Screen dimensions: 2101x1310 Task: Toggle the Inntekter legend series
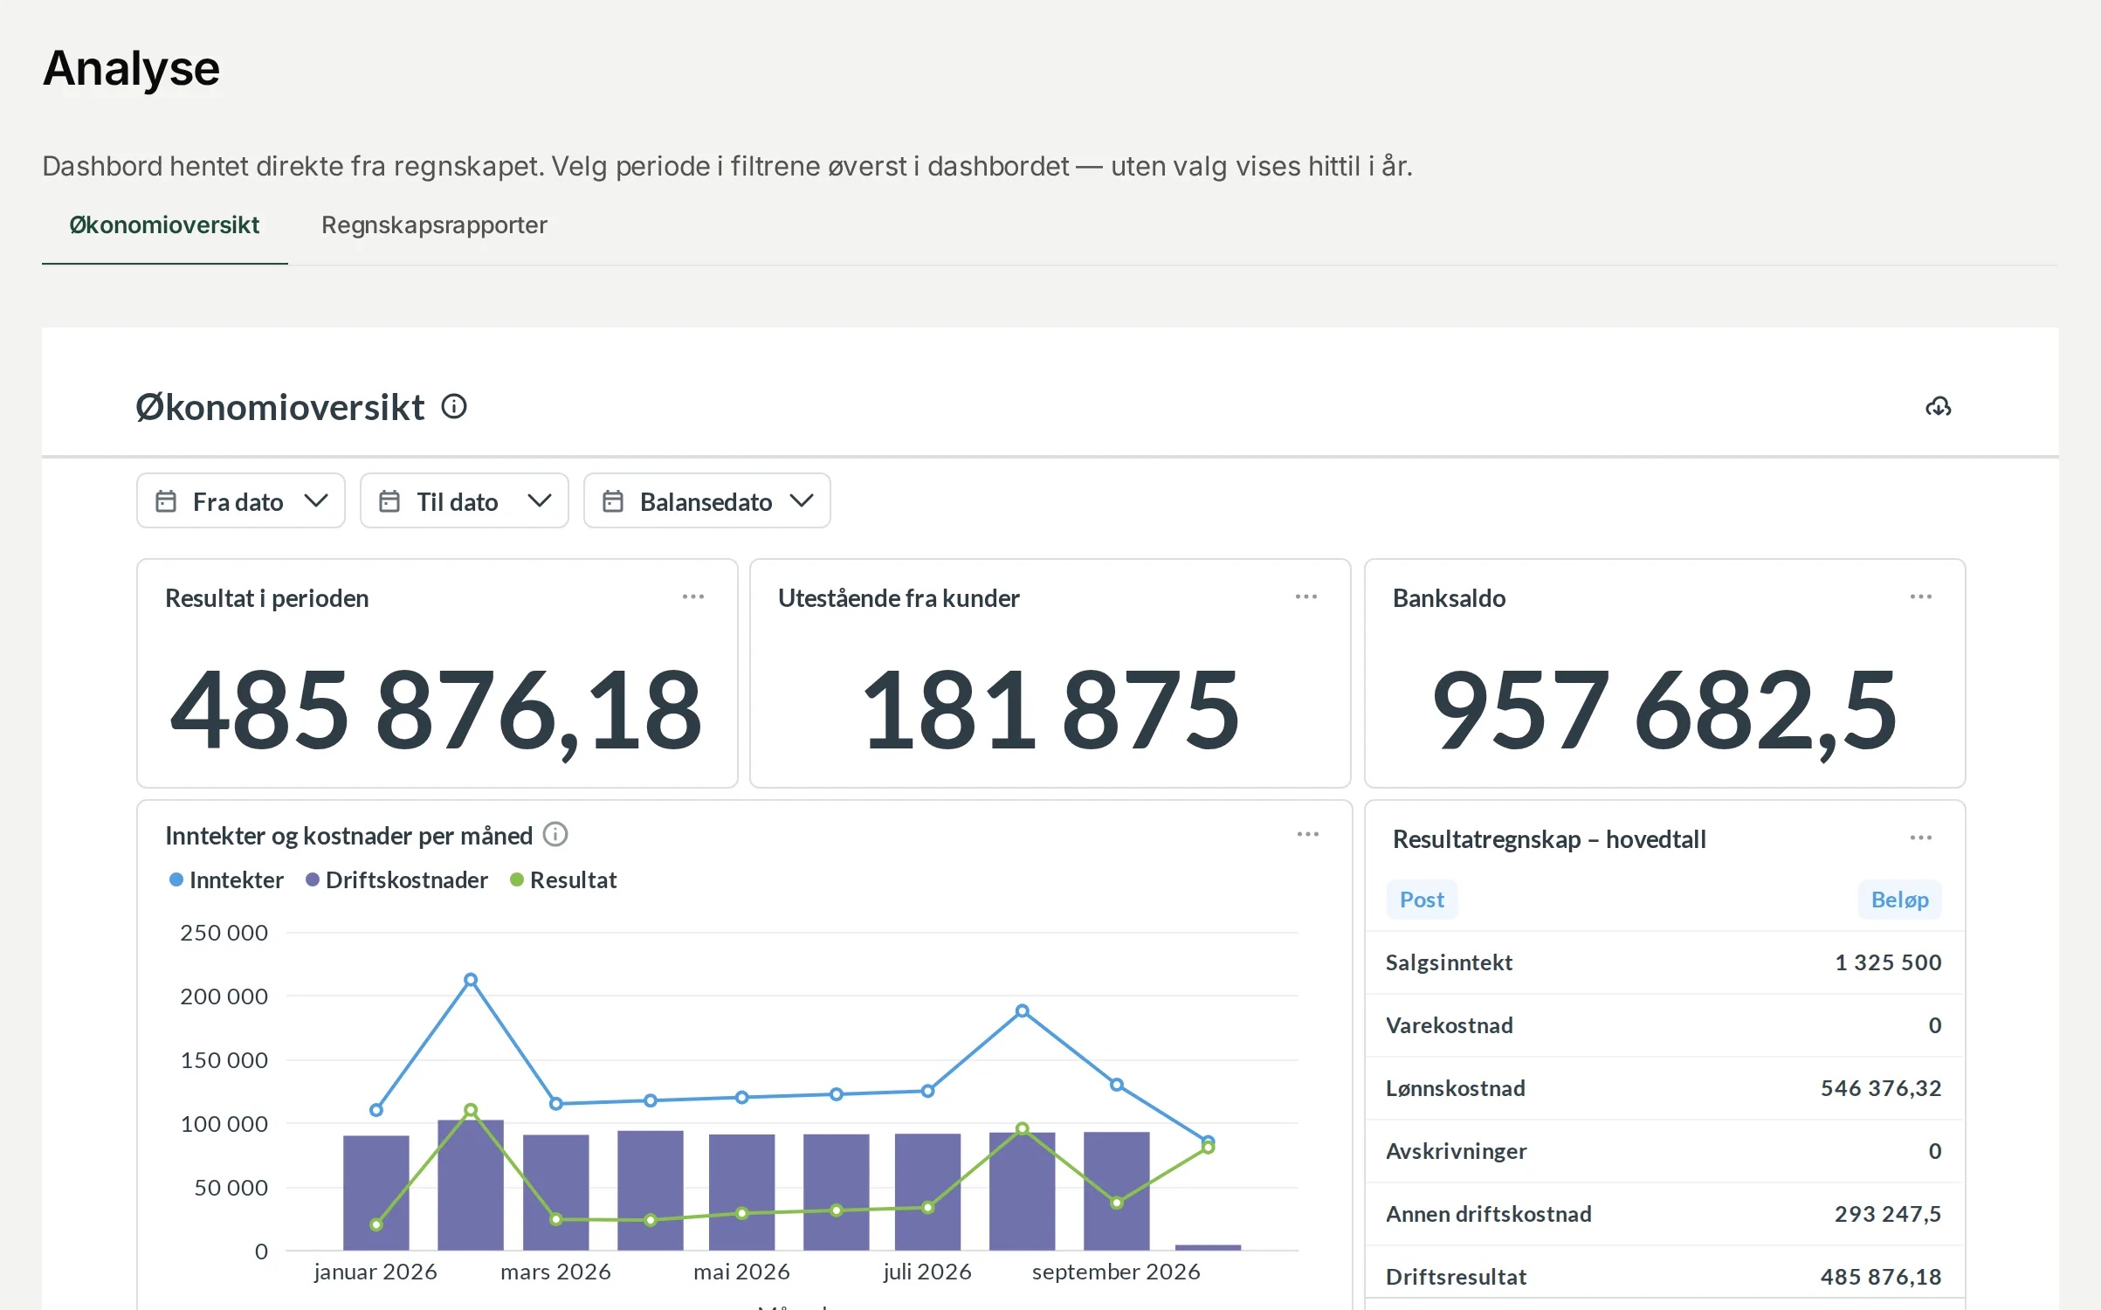(226, 880)
